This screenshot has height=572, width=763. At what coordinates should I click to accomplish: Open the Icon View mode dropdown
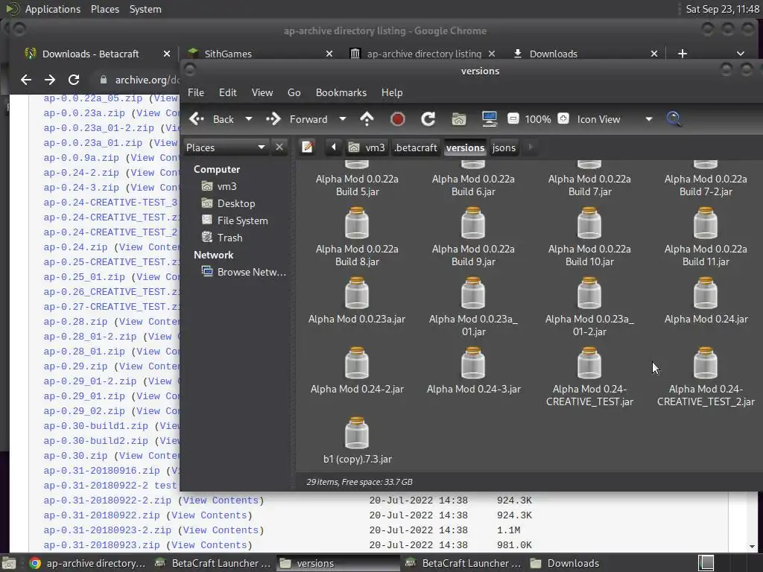615,119
